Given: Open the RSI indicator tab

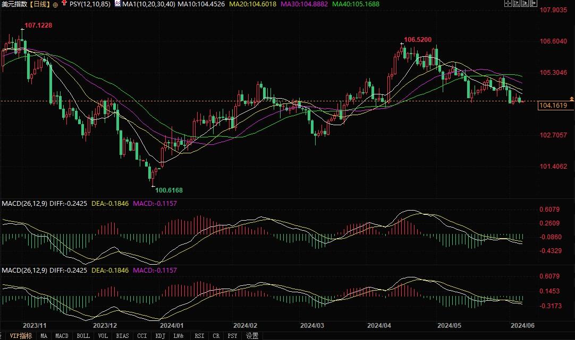Looking at the screenshot, I should point(199,336).
